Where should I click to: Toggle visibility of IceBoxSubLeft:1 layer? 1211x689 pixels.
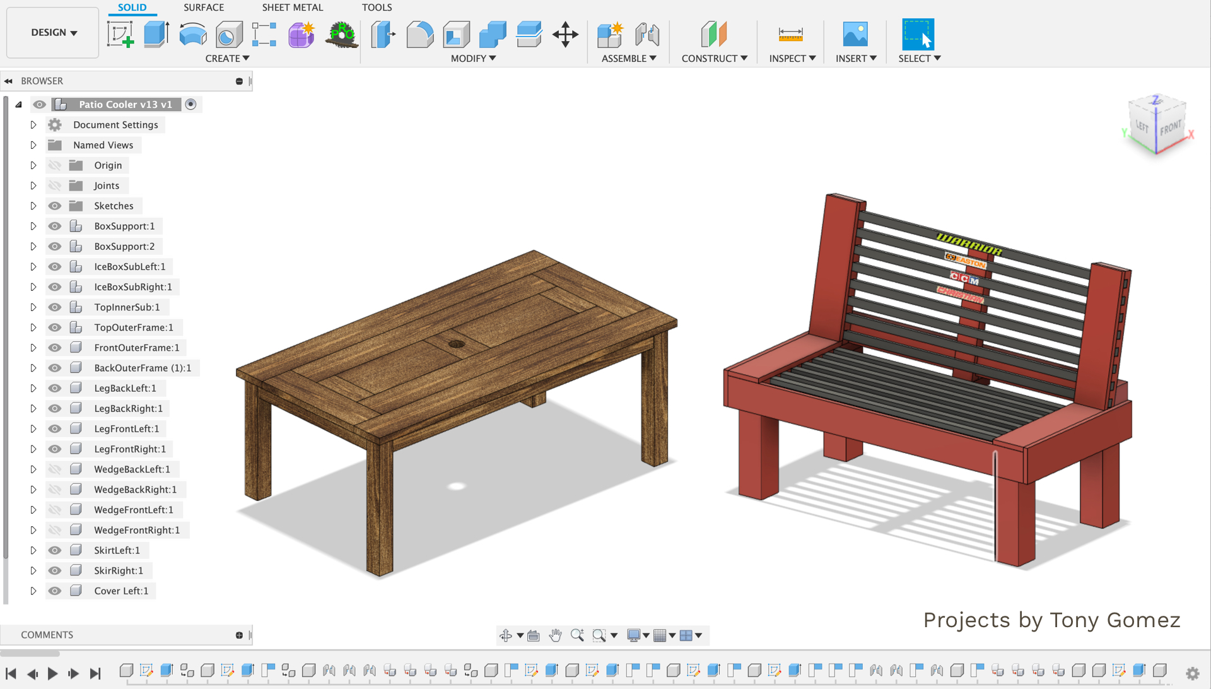54,266
